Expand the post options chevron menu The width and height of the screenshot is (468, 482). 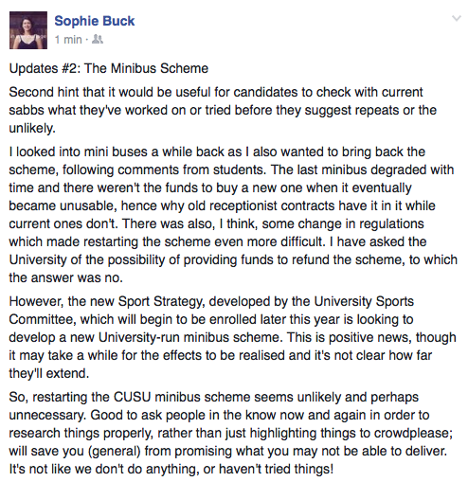457,18
